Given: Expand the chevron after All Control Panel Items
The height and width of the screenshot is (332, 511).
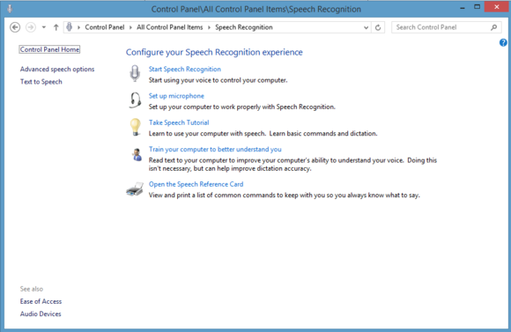Looking at the screenshot, I should 209,27.
